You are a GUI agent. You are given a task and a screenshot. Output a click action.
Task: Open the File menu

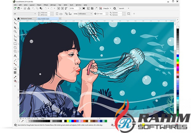click(x=15, y=5)
